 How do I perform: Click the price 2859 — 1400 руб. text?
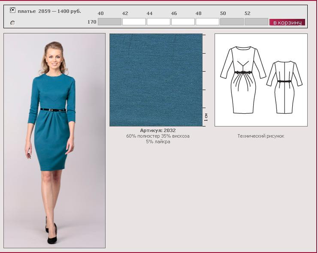tap(60, 11)
